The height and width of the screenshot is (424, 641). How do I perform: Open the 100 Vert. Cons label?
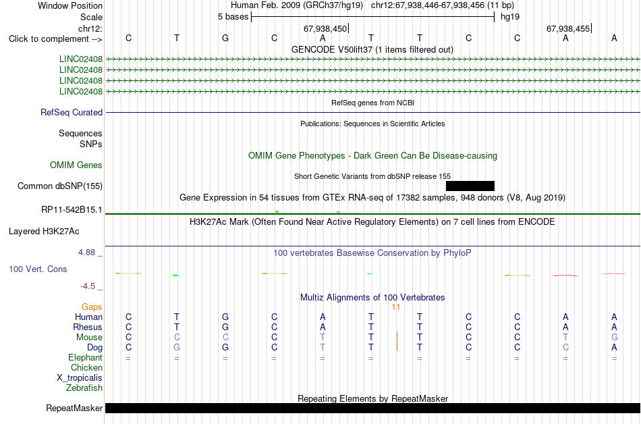38,269
